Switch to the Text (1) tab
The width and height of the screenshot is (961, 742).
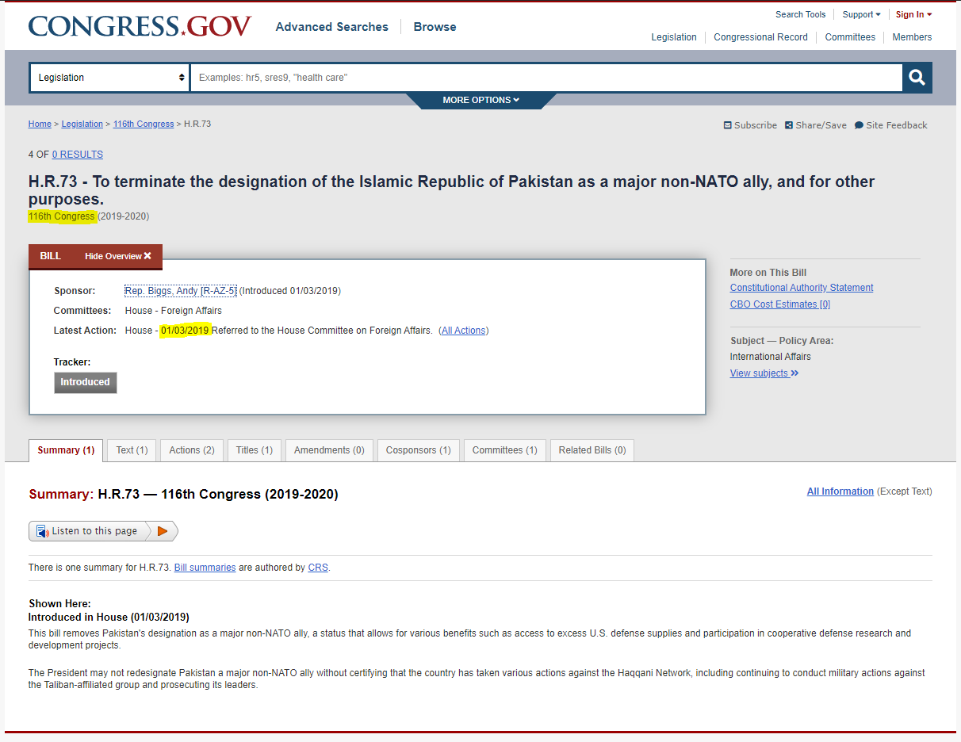pyautogui.click(x=132, y=450)
